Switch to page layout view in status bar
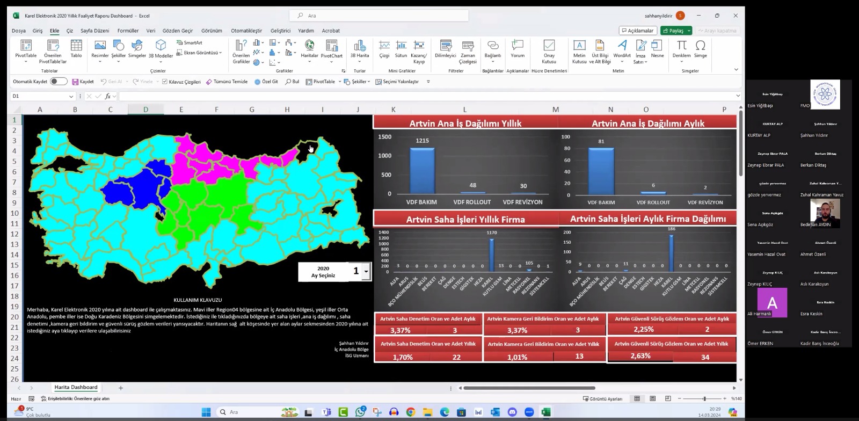The height and width of the screenshot is (421, 859). (x=652, y=398)
